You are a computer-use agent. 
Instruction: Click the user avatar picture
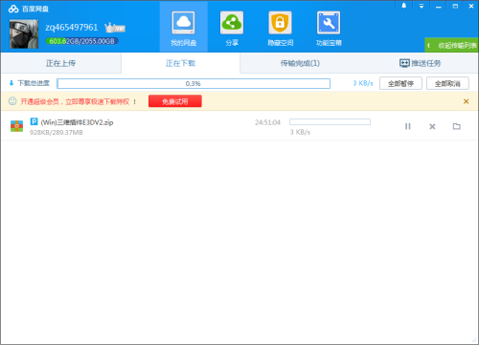(24, 34)
